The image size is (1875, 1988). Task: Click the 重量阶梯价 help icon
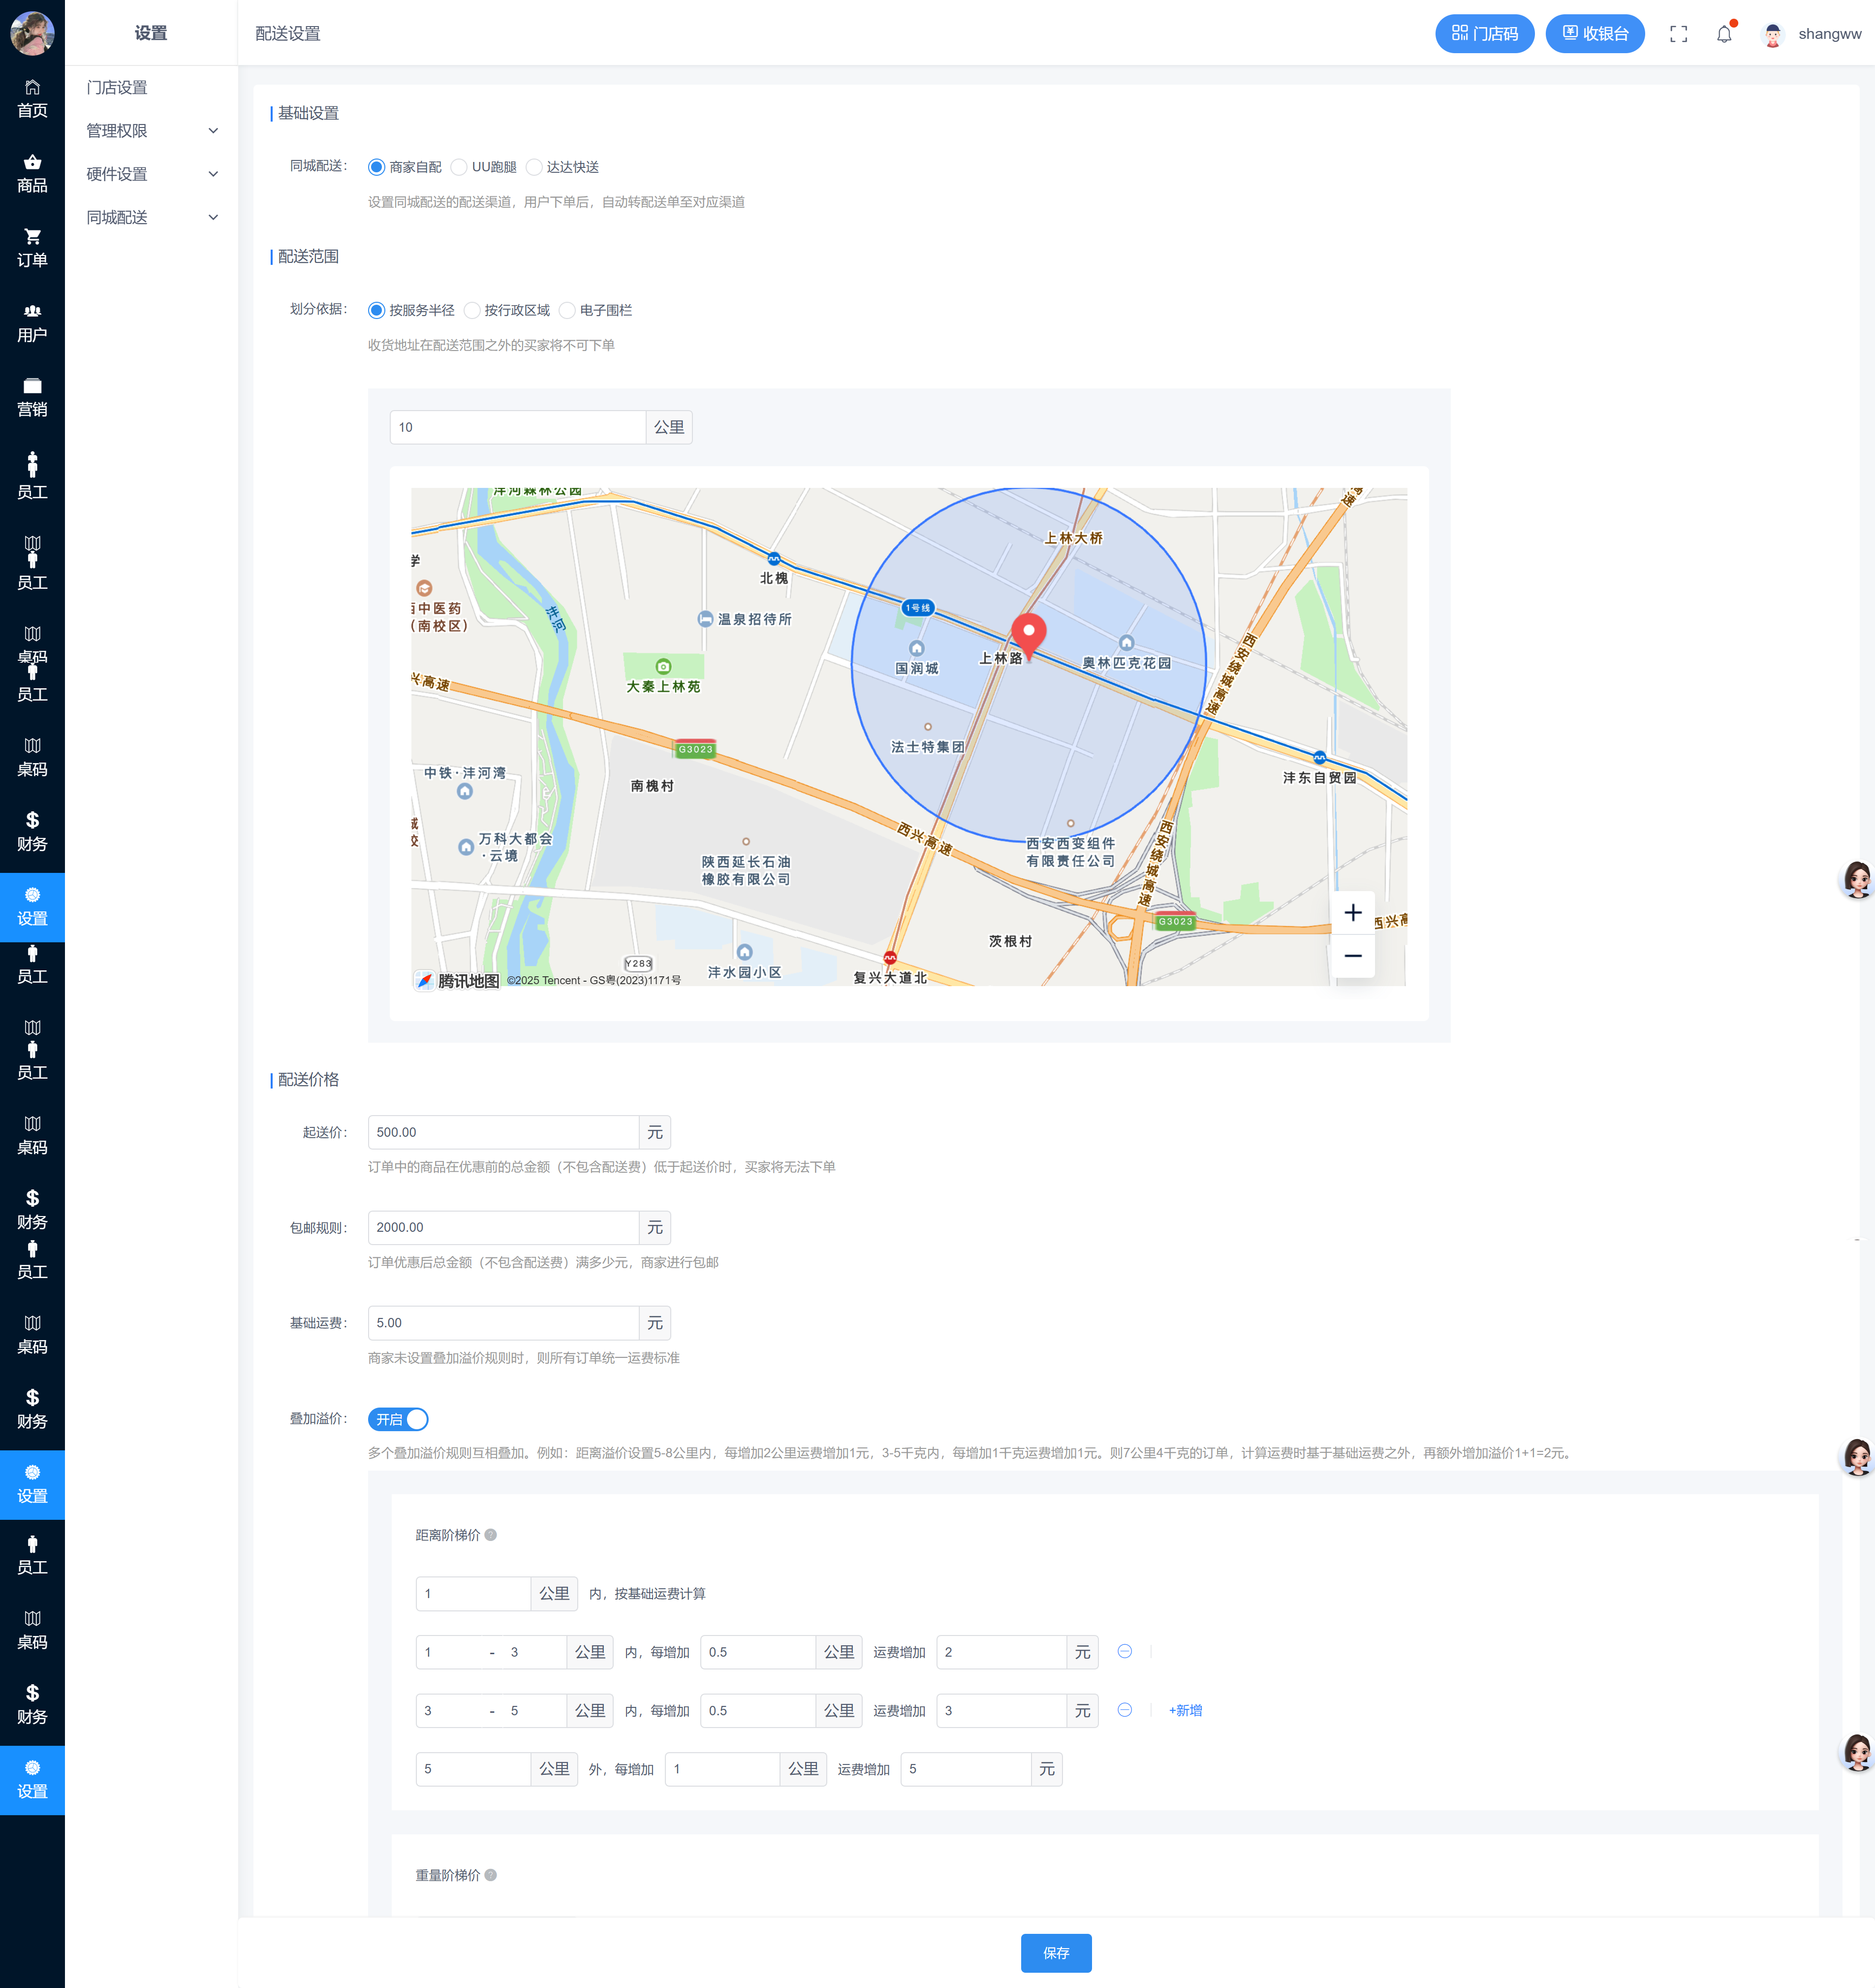(491, 1875)
